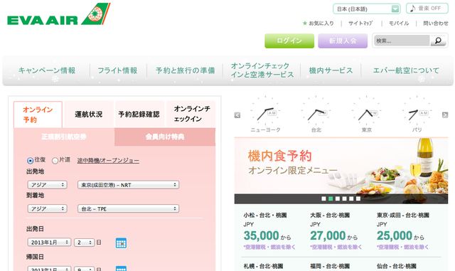
Task: Click next clock arrow beside パリ
Action: pyautogui.click(x=445, y=115)
